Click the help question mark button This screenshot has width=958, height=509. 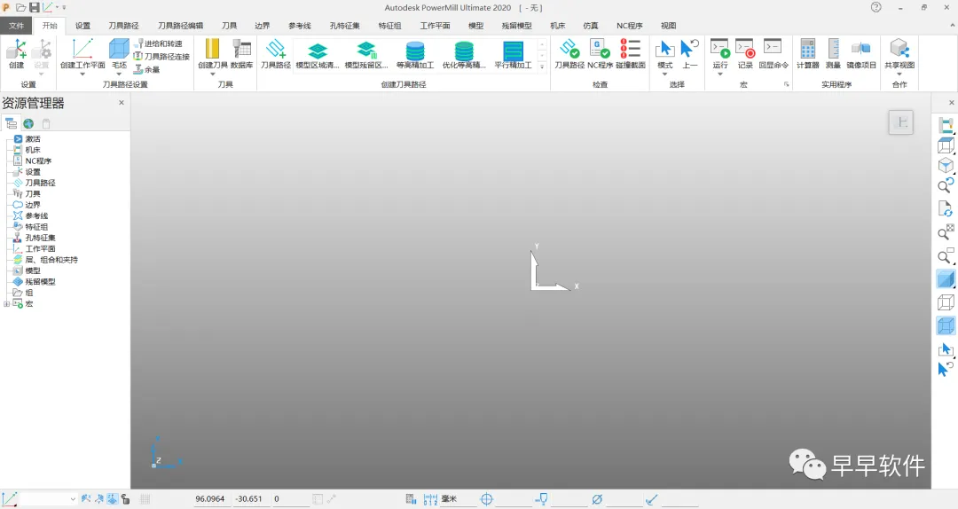click(876, 7)
